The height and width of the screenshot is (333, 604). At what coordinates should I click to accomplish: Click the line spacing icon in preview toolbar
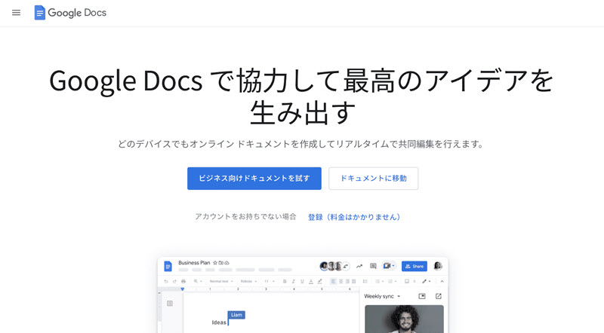(365, 281)
